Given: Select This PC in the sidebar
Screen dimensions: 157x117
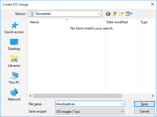Looking at the screenshot, I should 14,78.
